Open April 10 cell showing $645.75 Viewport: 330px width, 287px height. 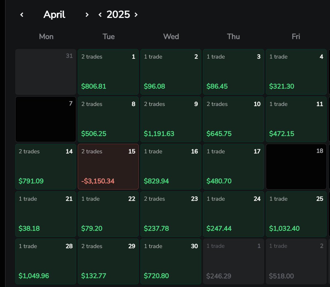[233, 119]
